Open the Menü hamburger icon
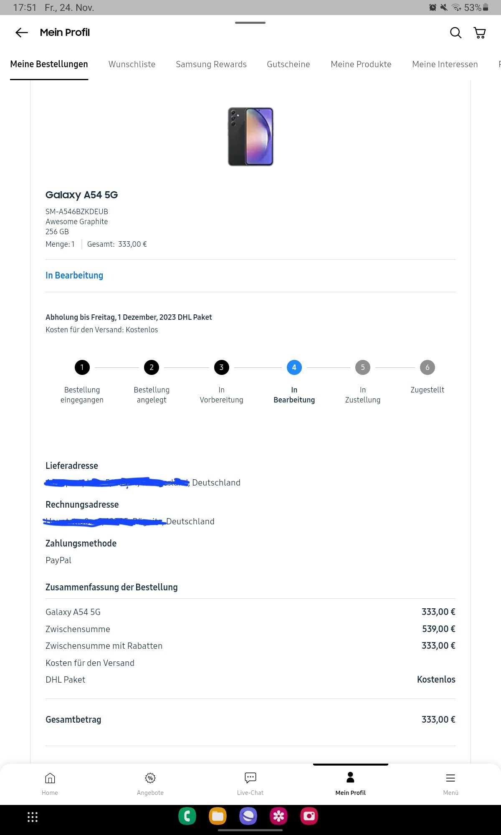This screenshot has width=501, height=835. (x=450, y=783)
